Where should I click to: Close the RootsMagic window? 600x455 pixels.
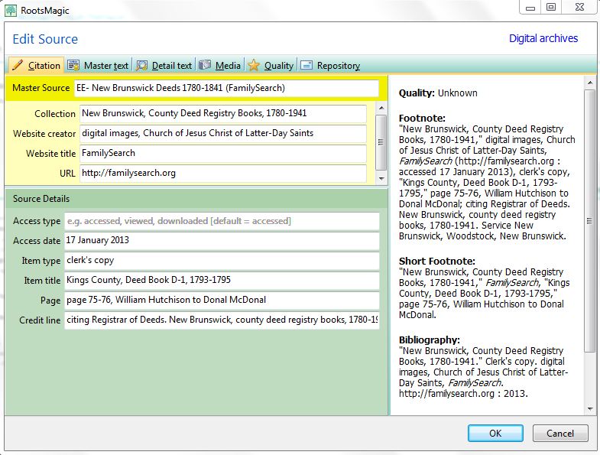579,8
